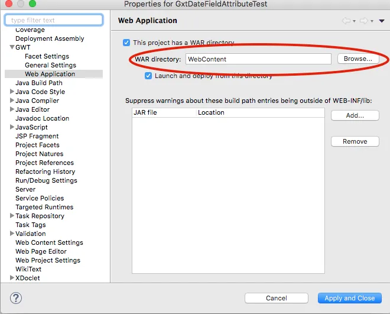Click the forward navigation arrow icon
390x314 pixels.
tap(364, 21)
